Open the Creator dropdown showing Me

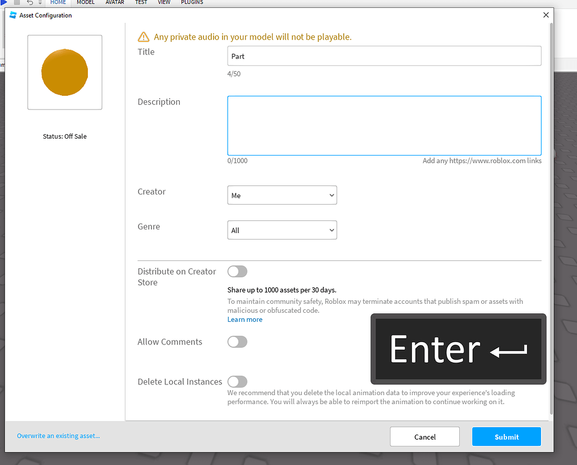point(282,195)
